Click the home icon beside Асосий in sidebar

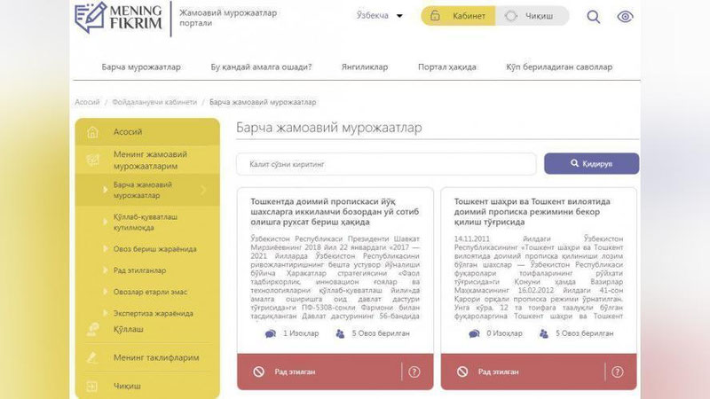tap(92, 132)
